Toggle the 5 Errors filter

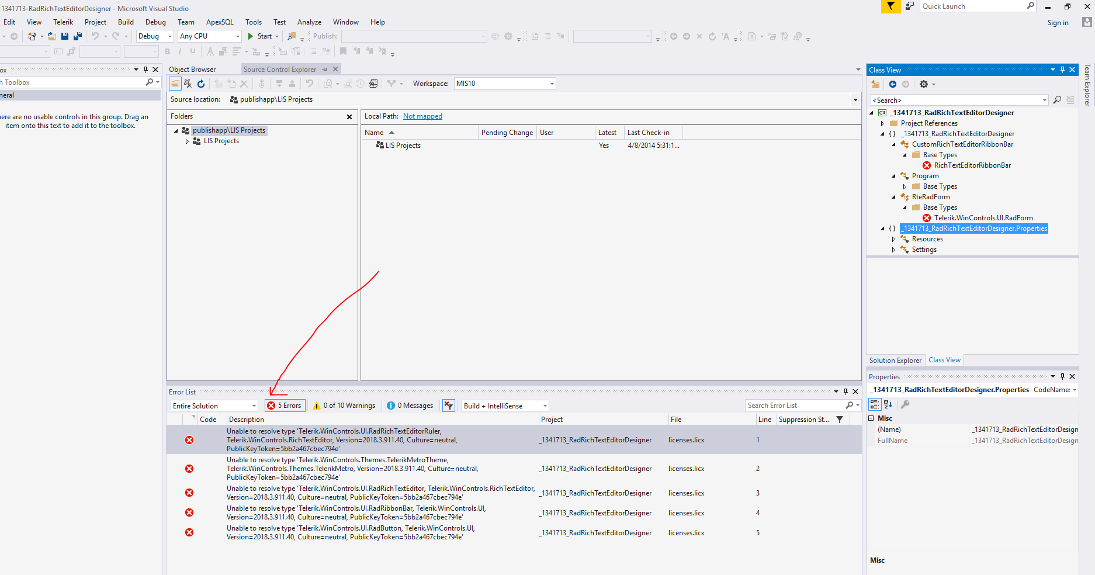(285, 406)
